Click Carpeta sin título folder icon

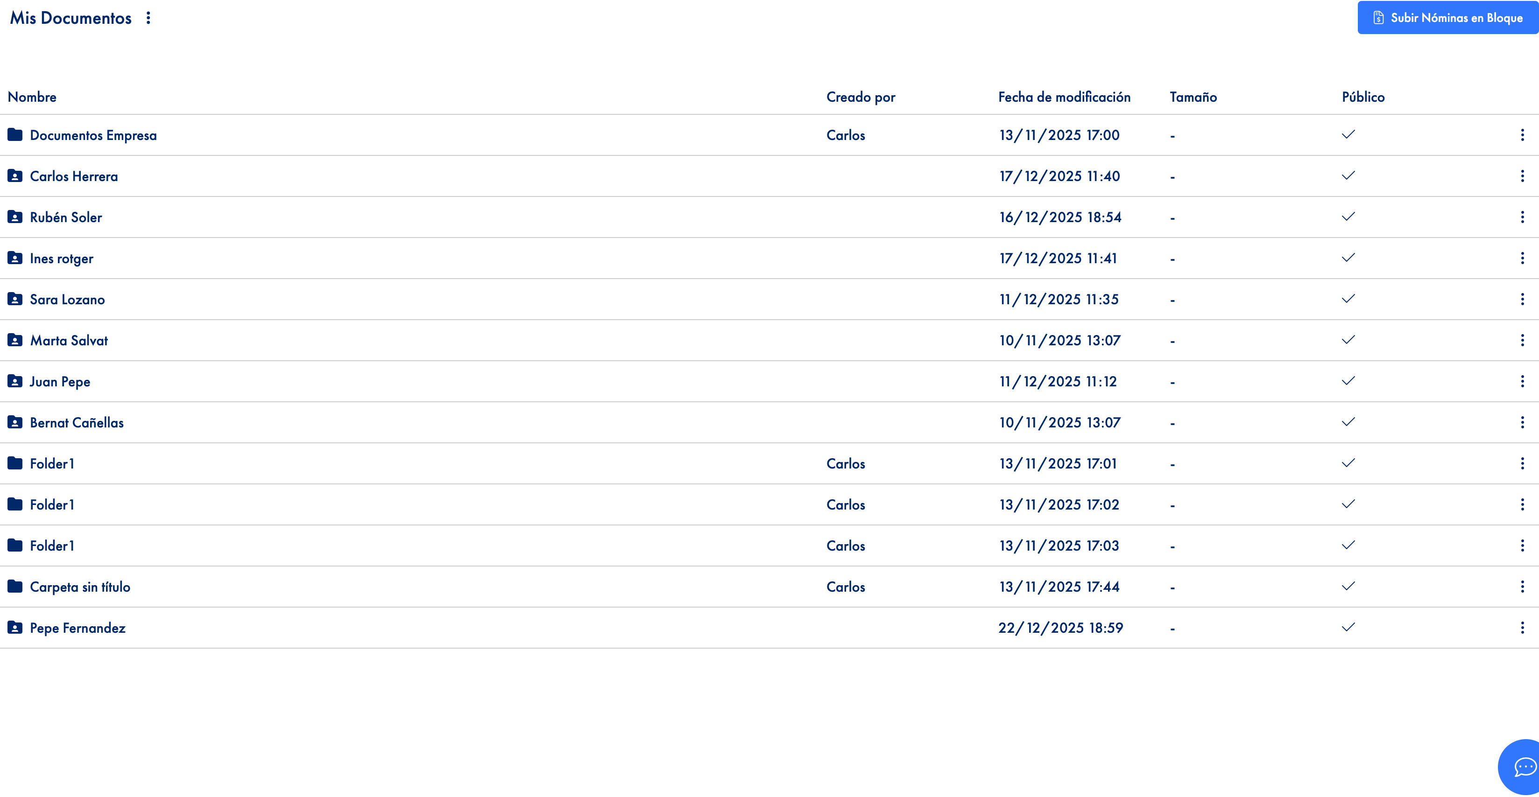pos(15,586)
